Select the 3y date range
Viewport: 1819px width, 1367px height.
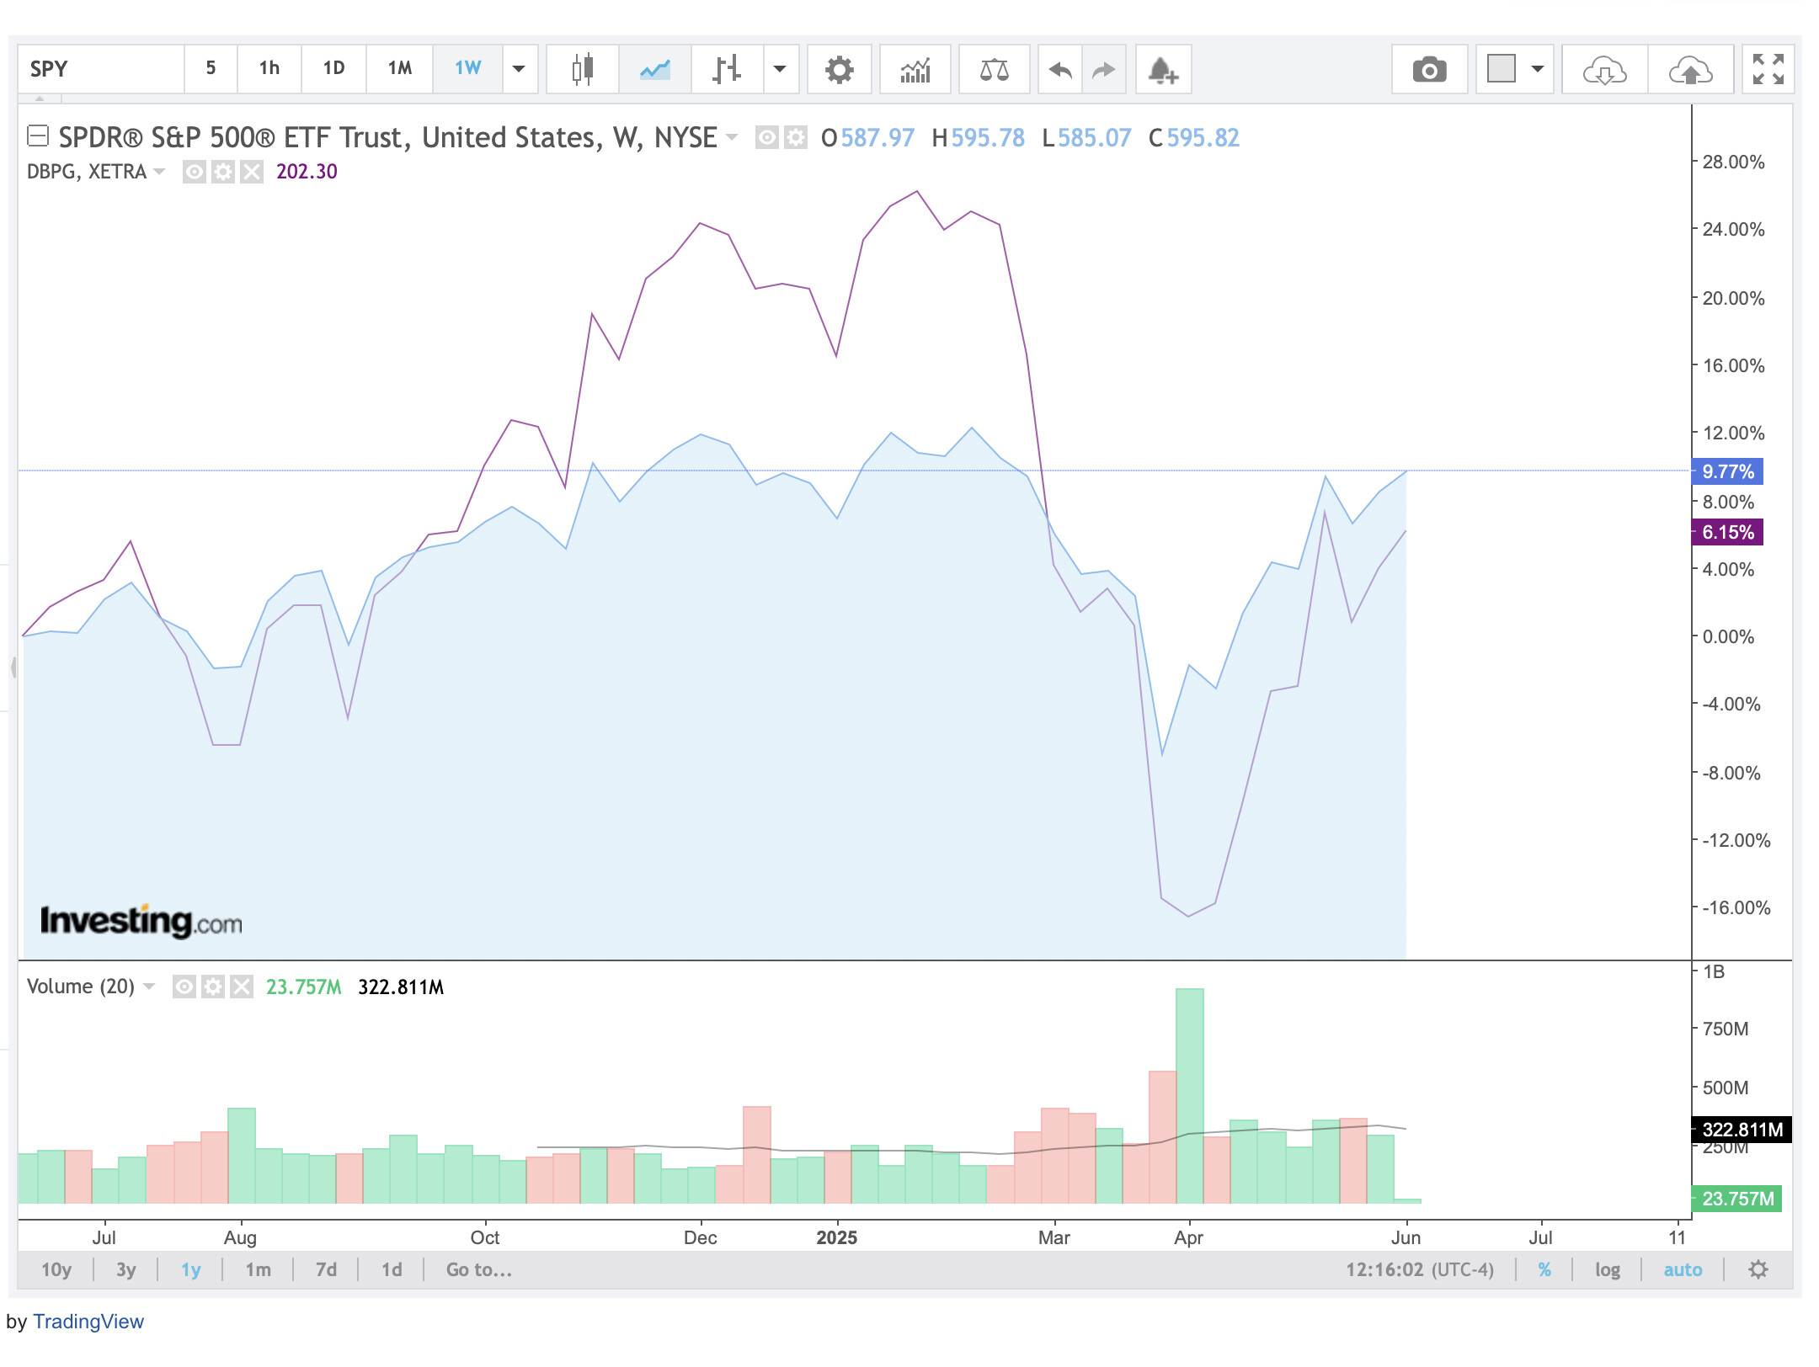(x=125, y=1269)
